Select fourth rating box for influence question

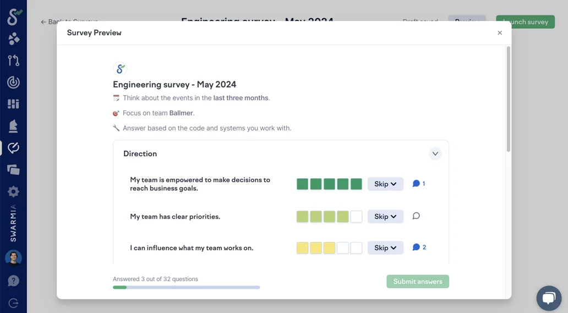tap(343, 248)
